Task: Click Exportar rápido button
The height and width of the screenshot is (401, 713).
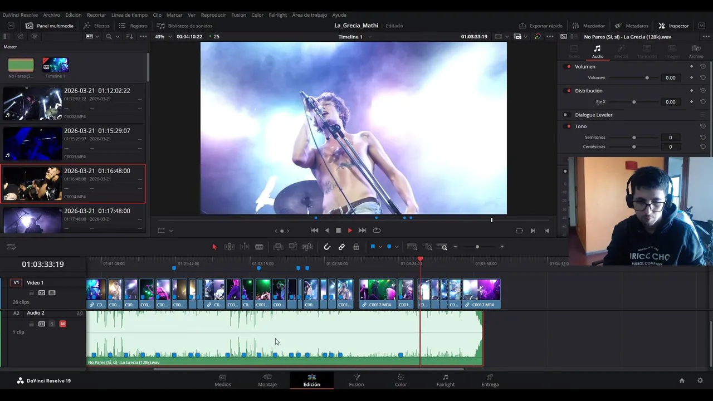Action: (540, 26)
